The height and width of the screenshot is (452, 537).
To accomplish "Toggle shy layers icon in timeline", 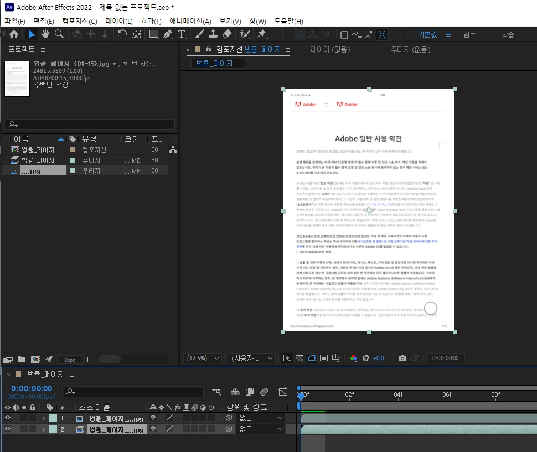I will tap(235, 392).
